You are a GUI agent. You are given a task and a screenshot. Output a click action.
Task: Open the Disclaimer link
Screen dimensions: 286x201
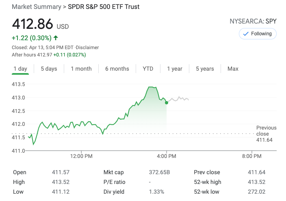pos(87,48)
